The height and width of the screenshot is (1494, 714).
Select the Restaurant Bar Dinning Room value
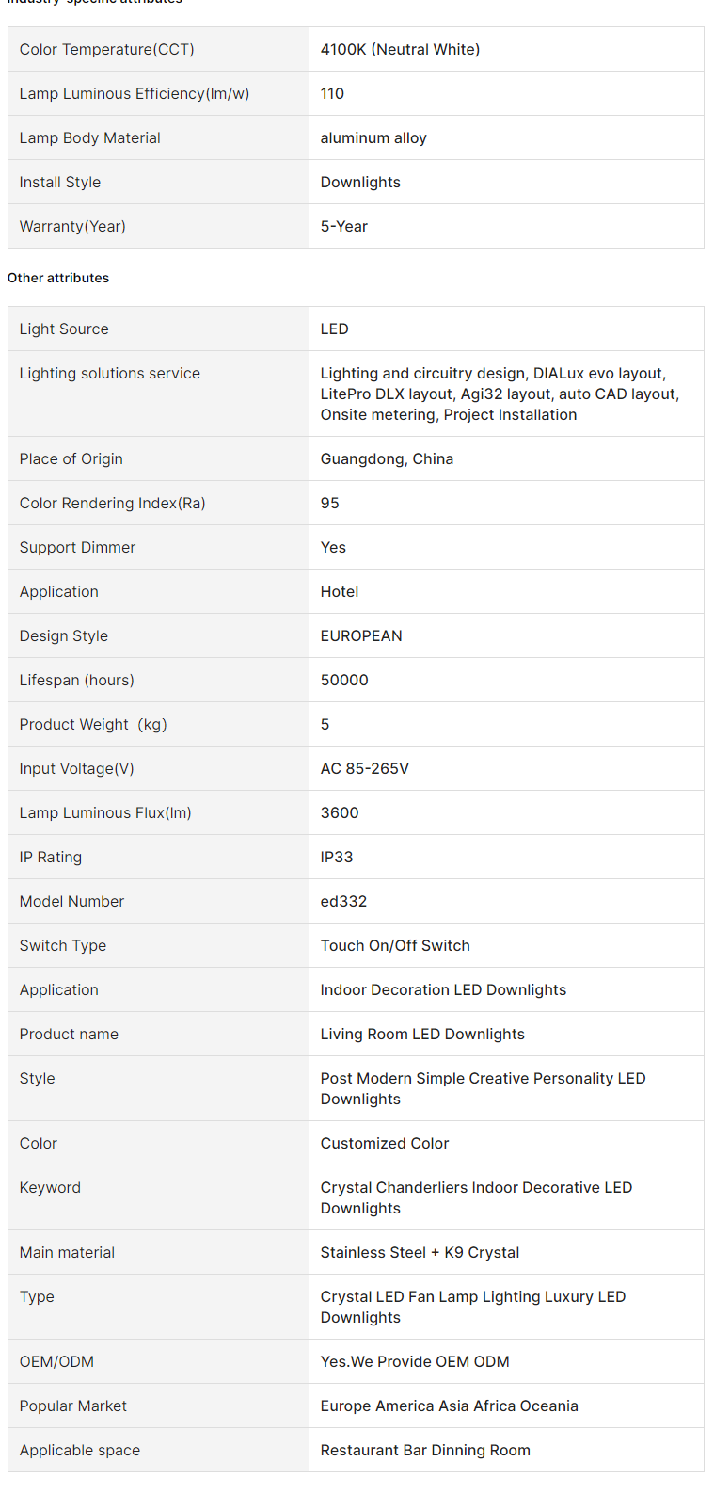point(425,1450)
